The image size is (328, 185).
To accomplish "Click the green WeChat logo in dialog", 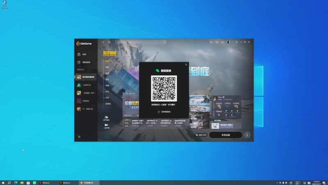I will (x=157, y=71).
